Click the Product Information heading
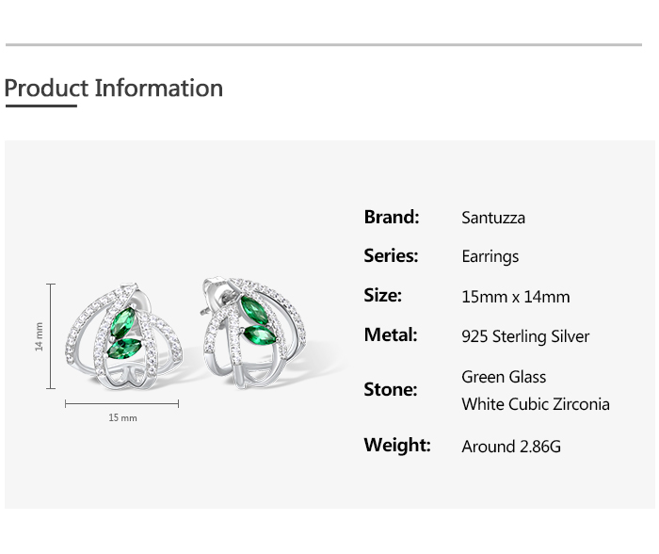This screenshot has height=554, width=659. [x=114, y=88]
